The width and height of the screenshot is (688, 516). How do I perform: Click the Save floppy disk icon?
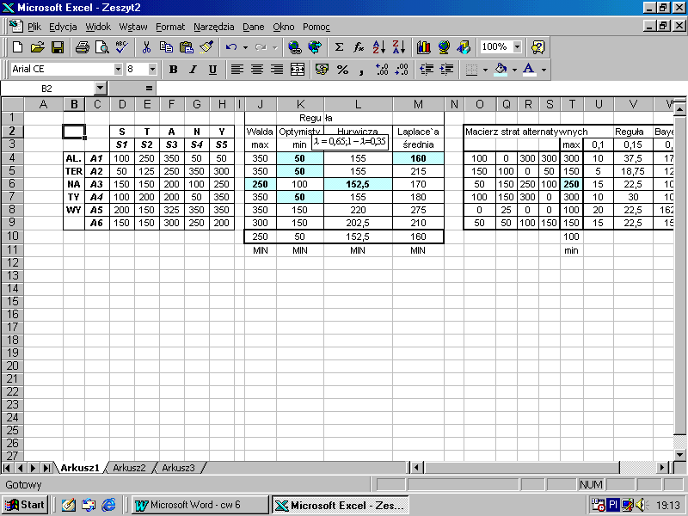58,47
